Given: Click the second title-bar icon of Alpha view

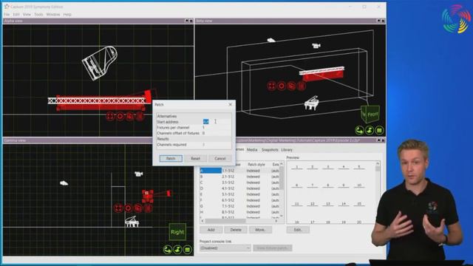Looking at the screenshot, I should click(191, 21).
